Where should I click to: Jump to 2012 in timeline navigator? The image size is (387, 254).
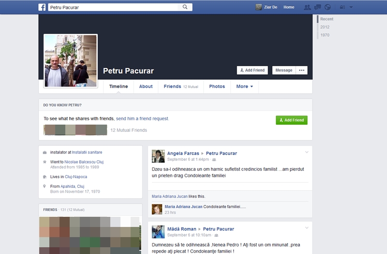pyautogui.click(x=325, y=27)
